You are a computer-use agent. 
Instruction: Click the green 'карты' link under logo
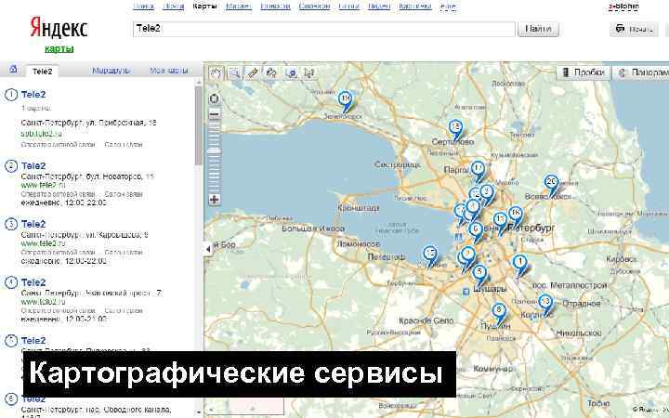(x=59, y=48)
